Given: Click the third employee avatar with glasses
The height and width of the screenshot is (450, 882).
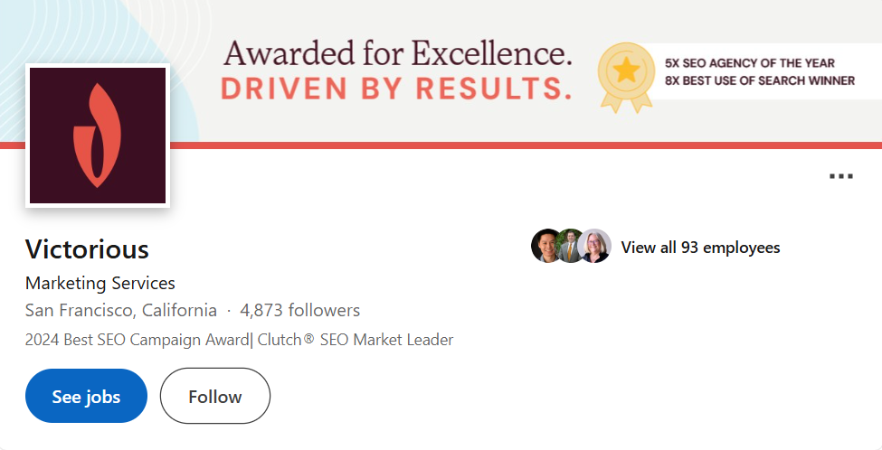Looking at the screenshot, I should [595, 246].
